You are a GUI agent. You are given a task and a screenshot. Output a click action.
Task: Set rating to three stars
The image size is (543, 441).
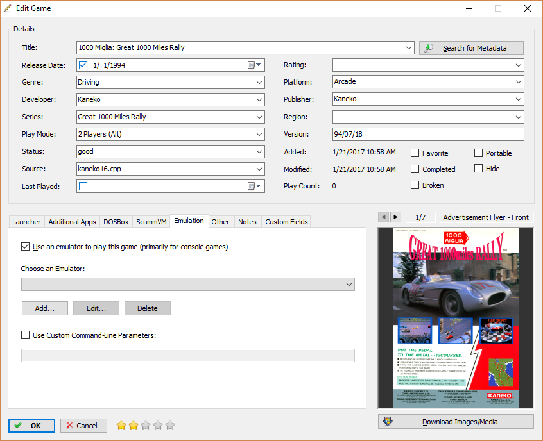(146, 426)
